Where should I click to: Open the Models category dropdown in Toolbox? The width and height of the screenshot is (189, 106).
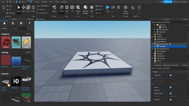[x=6, y=29]
